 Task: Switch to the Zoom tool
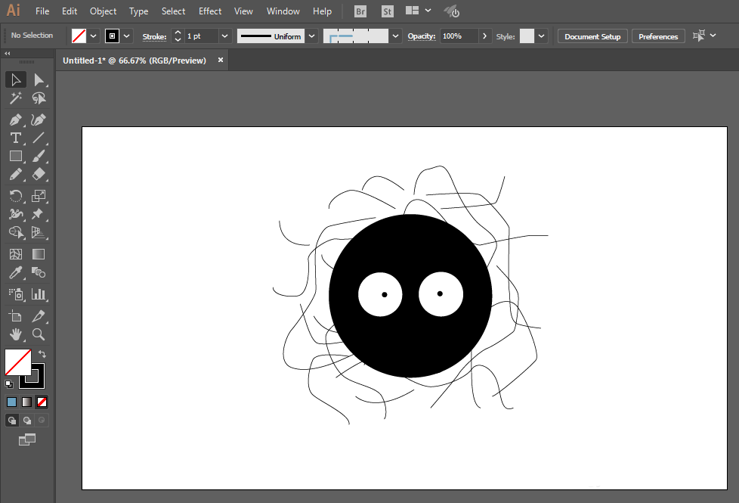coord(39,334)
